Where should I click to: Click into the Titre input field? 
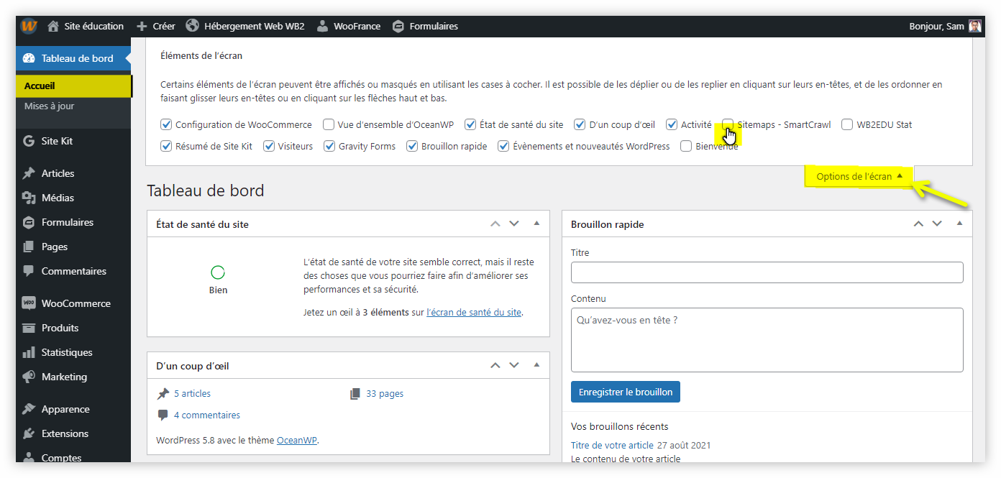[x=767, y=272]
